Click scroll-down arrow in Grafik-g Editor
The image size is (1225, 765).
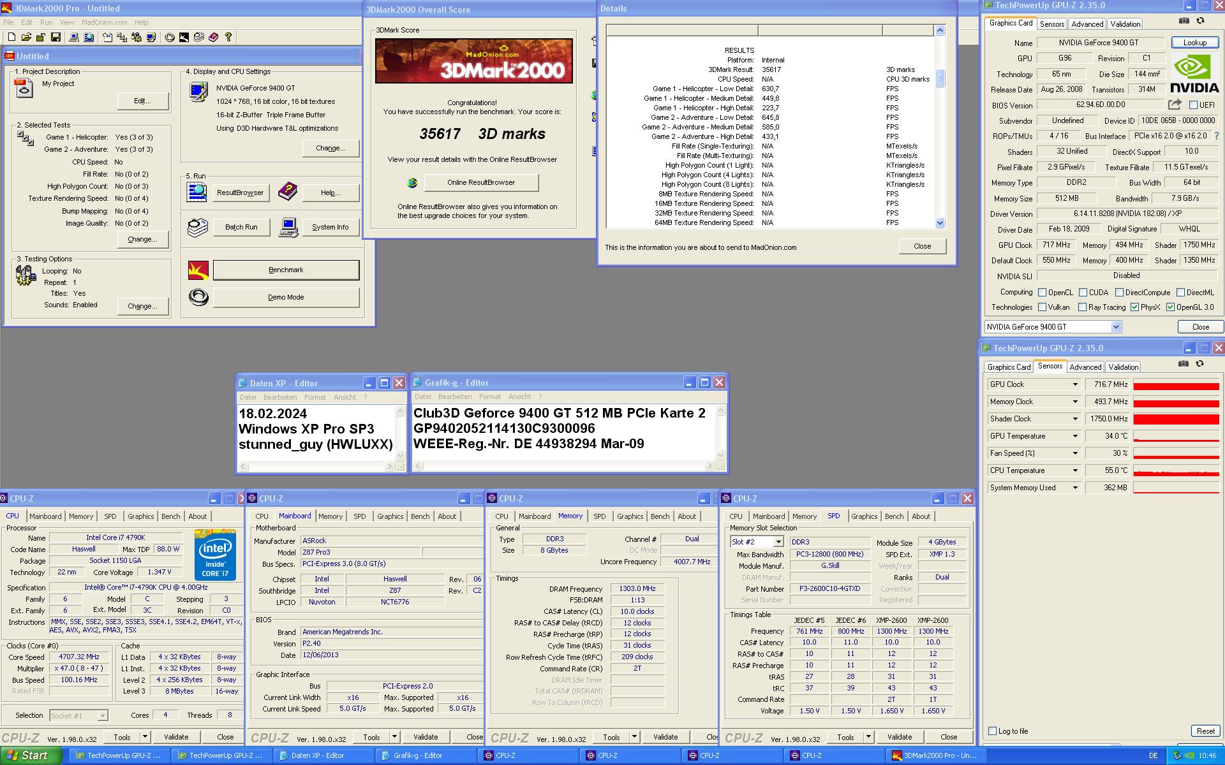pyautogui.click(x=720, y=455)
